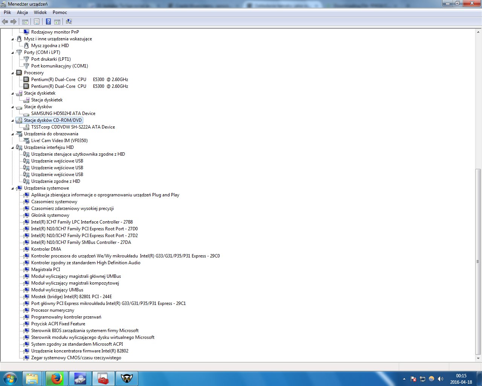Viewport: 482px width, 386px height.
Task: Select Mostek (bridge) Intel 82801 PCI - 244E
Action: pos(72,297)
